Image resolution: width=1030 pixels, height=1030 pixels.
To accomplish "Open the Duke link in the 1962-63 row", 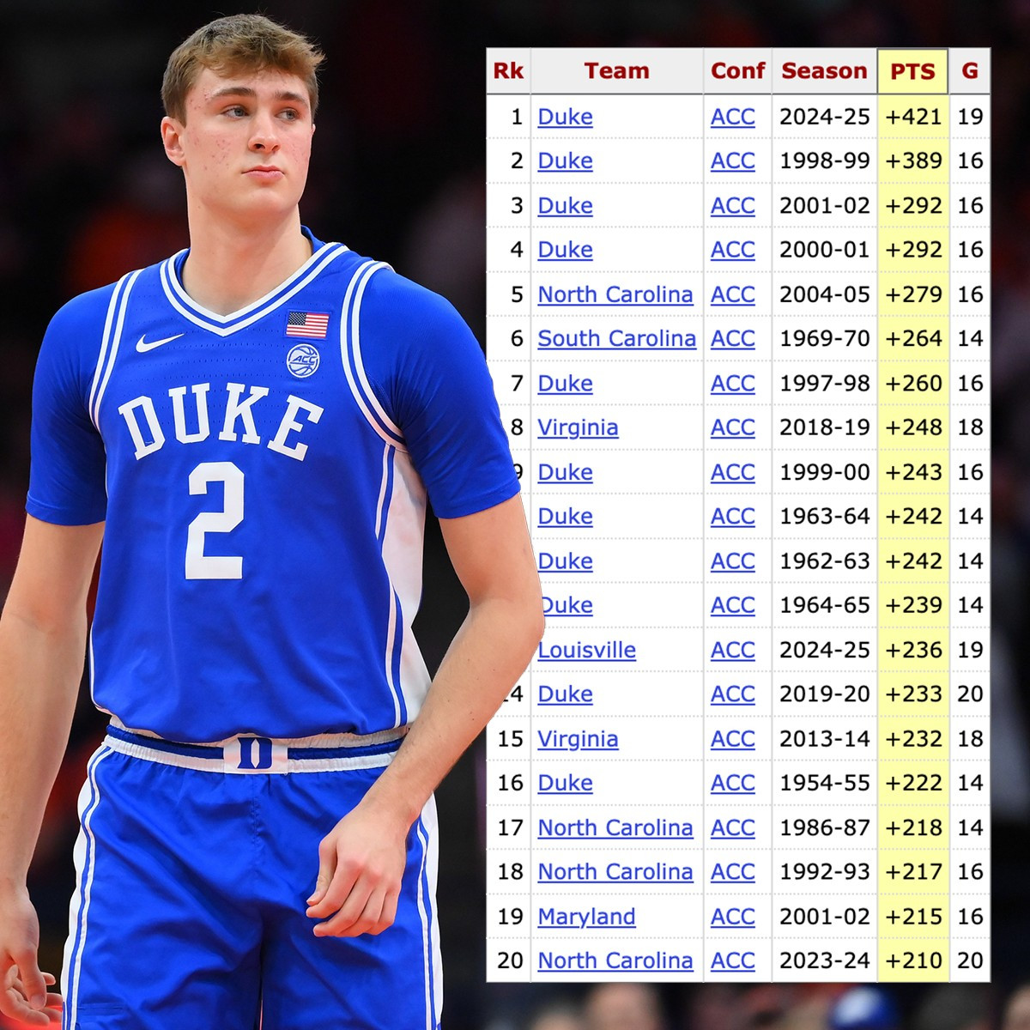I will click(565, 561).
